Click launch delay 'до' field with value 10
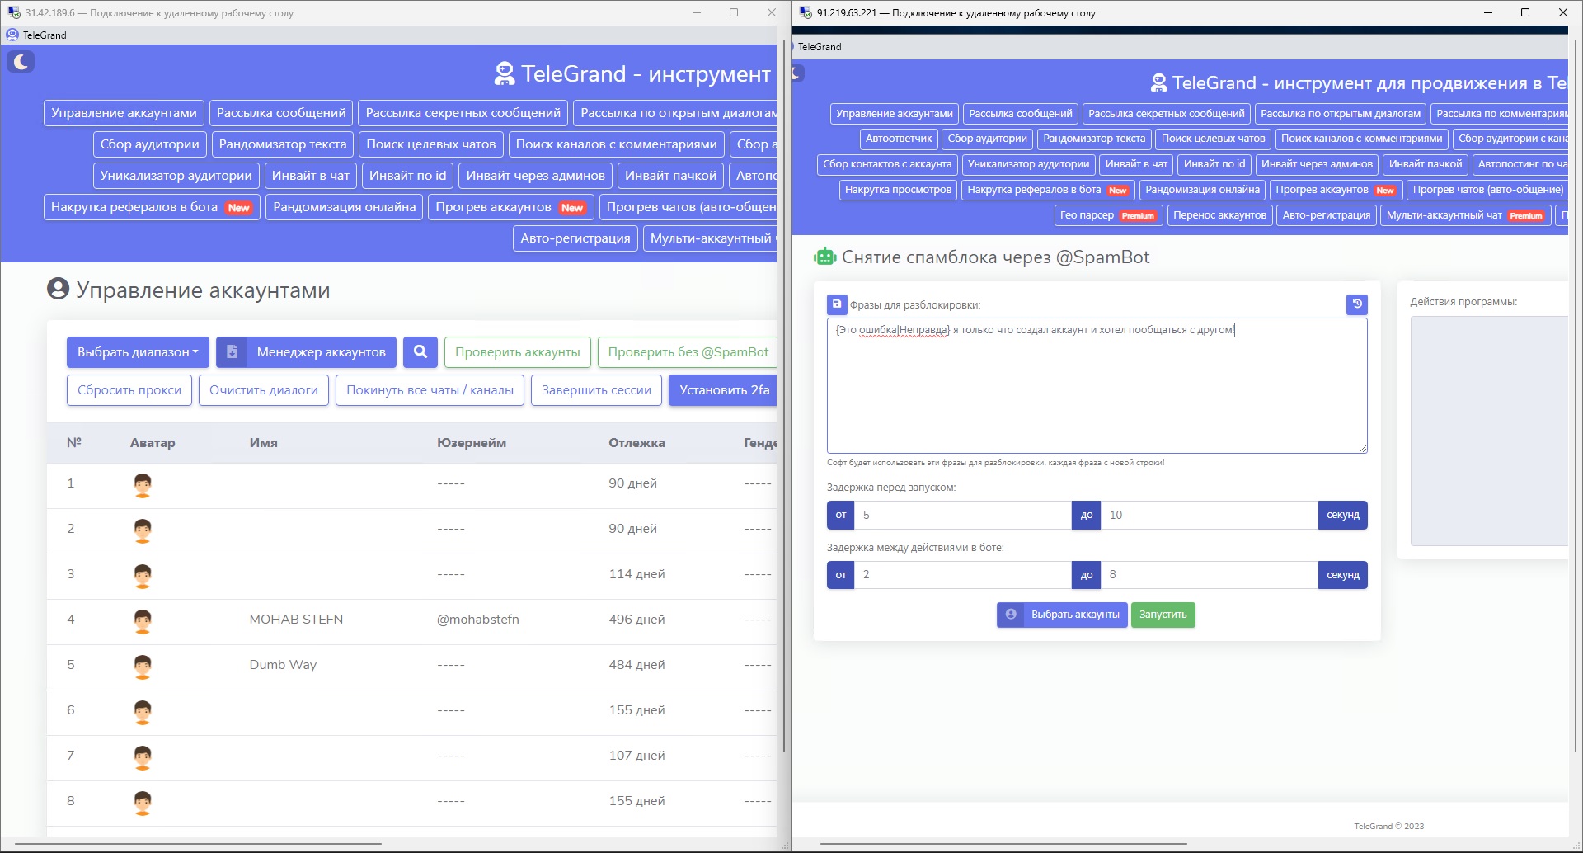The image size is (1583, 853). point(1210,515)
